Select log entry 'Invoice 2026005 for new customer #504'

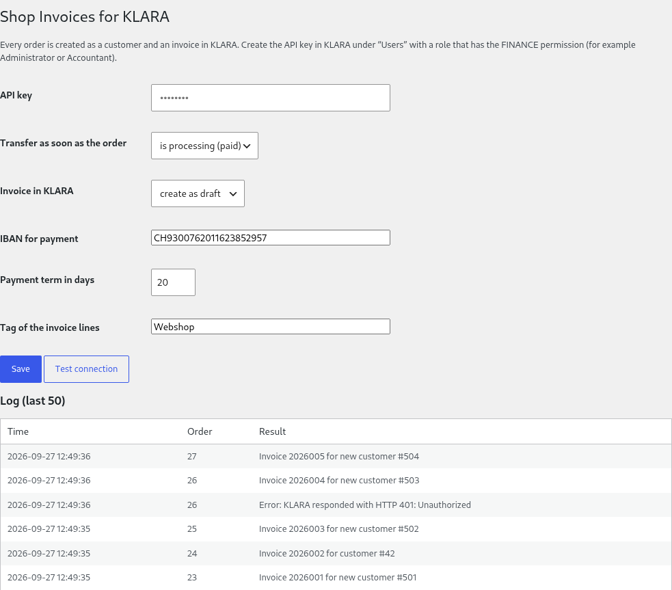pos(339,456)
